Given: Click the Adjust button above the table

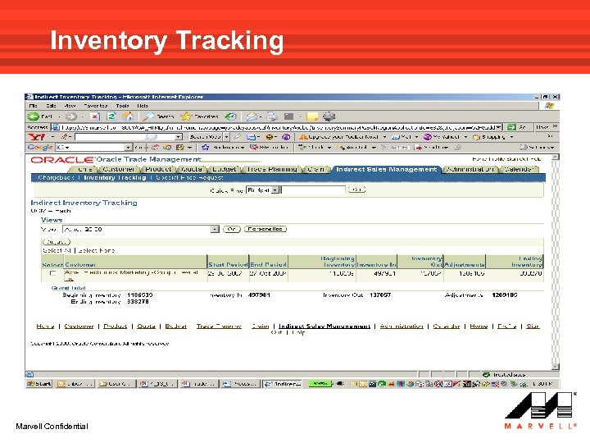Looking at the screenshot, I should click(57, 242).
